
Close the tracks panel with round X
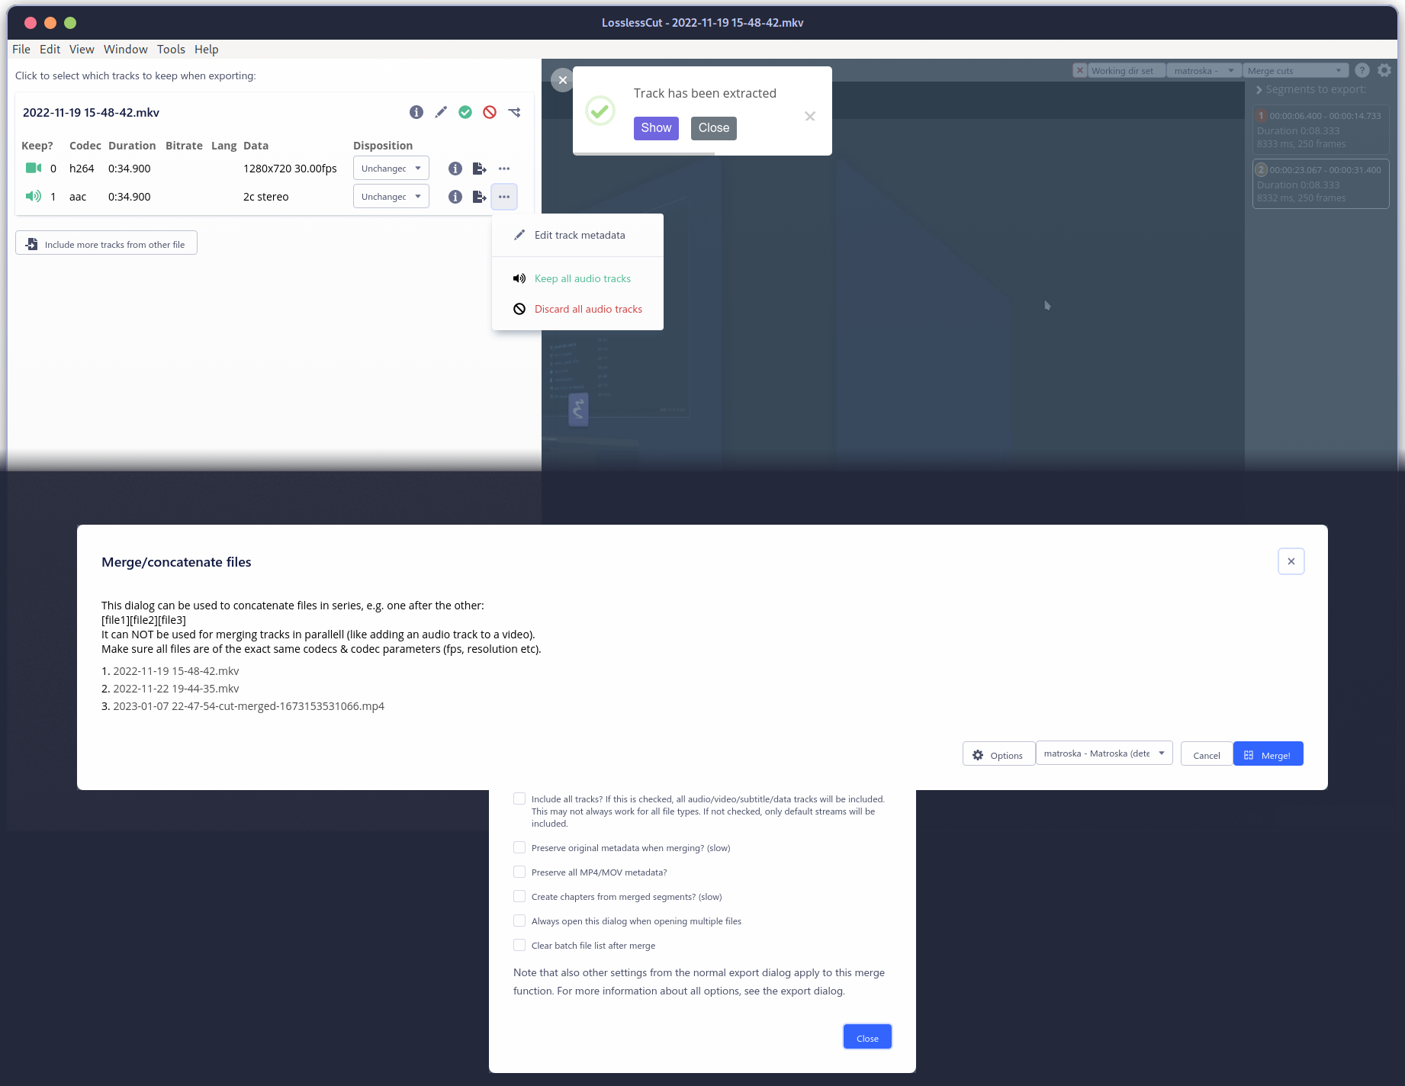tap(562, 80)
